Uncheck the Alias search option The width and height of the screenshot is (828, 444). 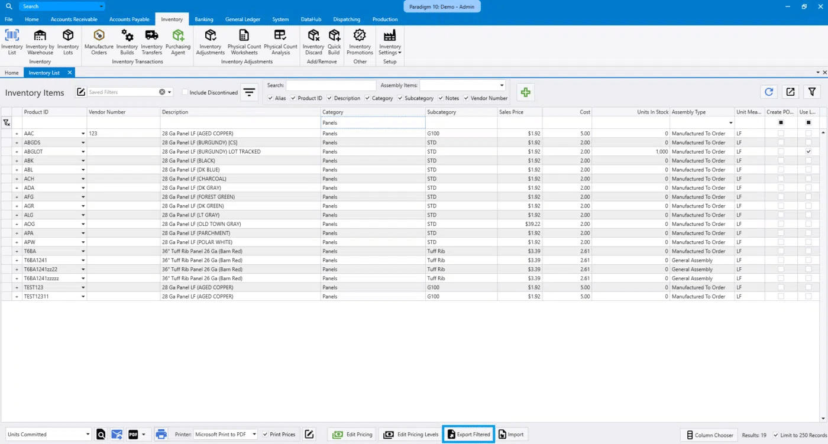(x=270, y=98)
